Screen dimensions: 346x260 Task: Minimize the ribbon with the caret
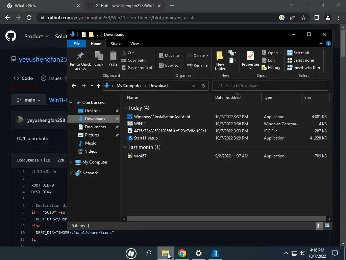(321, 44)
